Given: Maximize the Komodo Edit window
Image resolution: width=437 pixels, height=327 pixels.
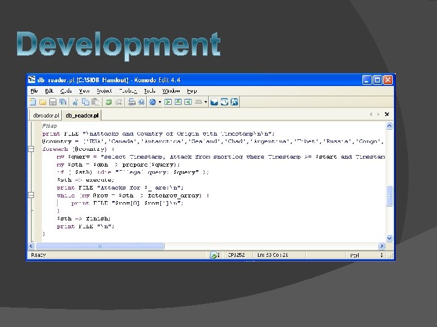Looking at the screenshot, I should [378, 80].
